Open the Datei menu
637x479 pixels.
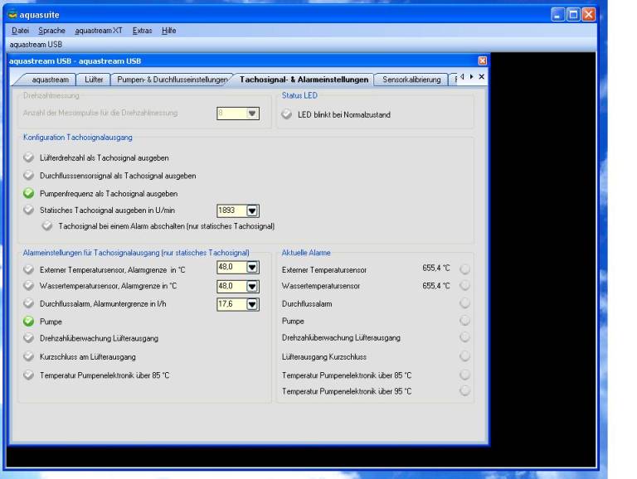21,31
